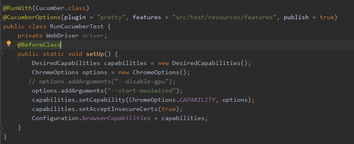Image resolution: width=354 pixels, height=144 pixels.
Task: Click the @BeforeClass annotation
Action: click(39, 45)
